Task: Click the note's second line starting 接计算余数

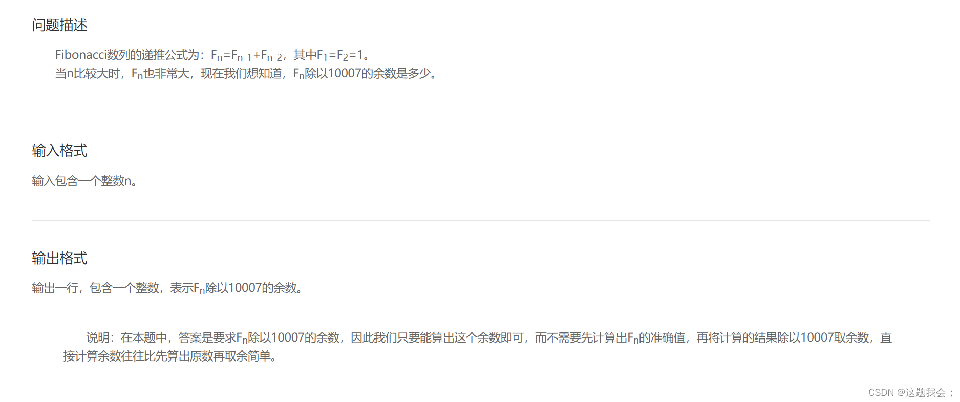Action: coord(170,356)
